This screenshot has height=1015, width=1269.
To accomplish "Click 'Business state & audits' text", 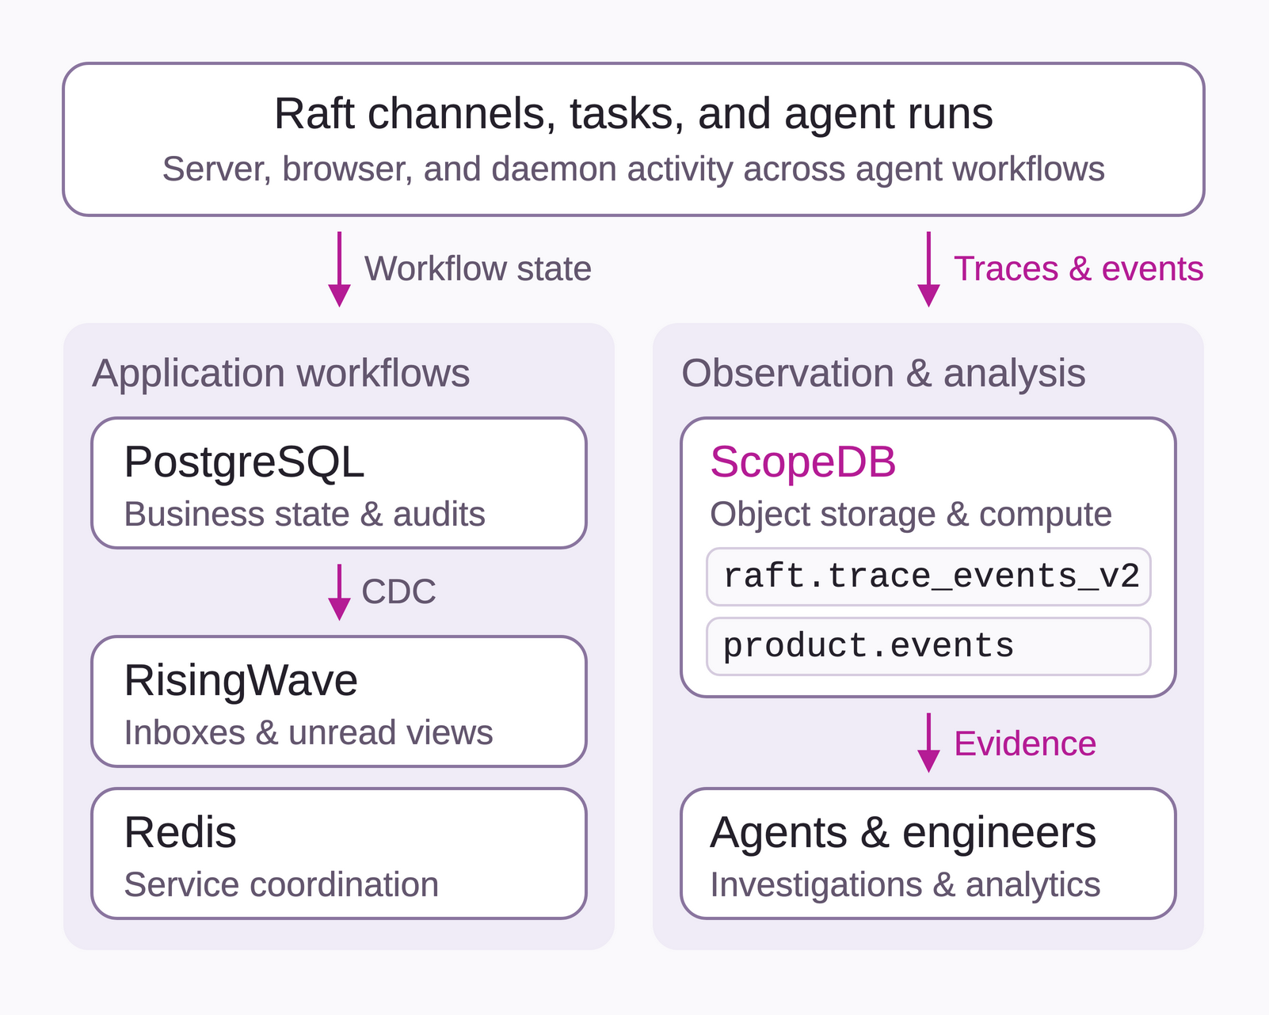I will (x=305, y=514).
